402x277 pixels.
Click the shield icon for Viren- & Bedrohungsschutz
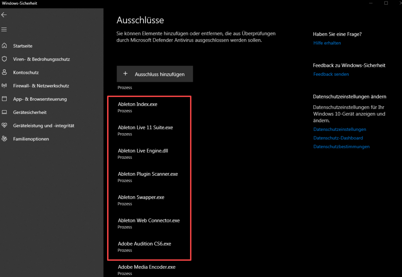[x=4, y=59]
